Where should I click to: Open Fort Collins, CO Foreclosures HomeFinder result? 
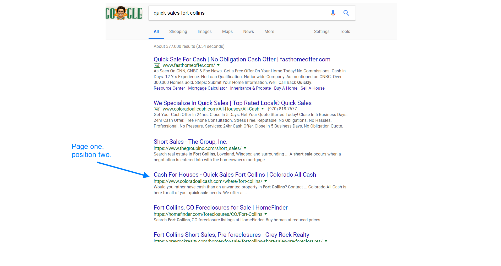coord(221,207)
